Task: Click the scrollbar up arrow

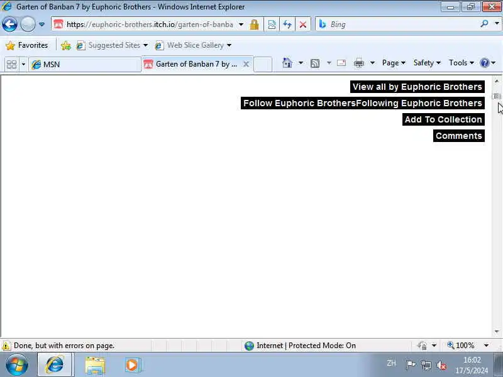Action: [x=497, y=81]
